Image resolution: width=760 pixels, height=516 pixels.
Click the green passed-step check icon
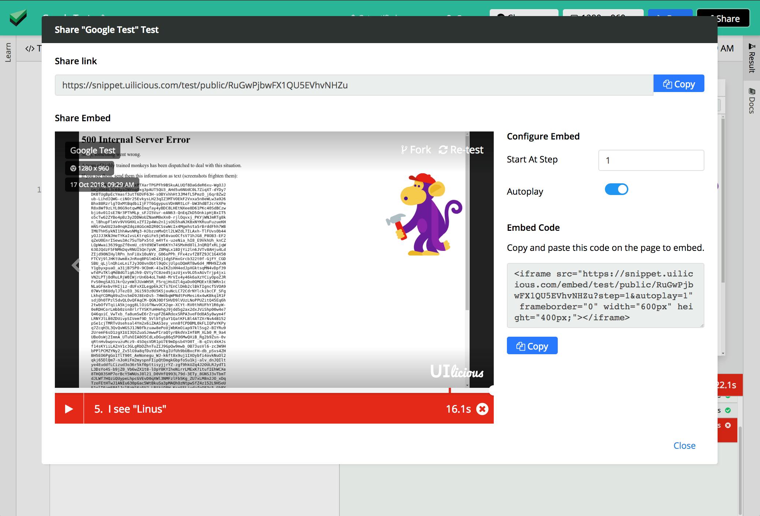tap(728, 410)
